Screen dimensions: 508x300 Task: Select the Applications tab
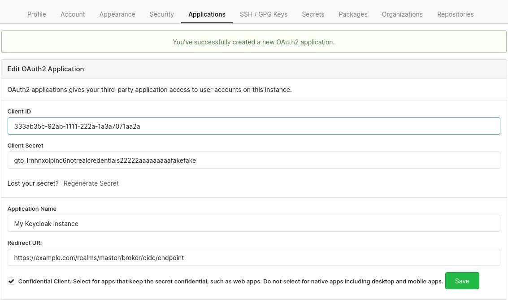[207, 14]
